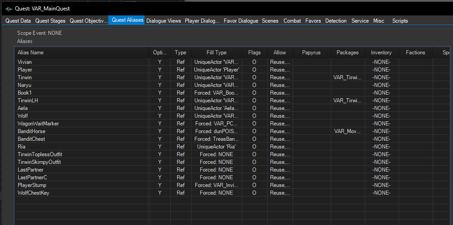Switch to Favor Dialogue tab
453x225 pixels.
pos(241,21)
